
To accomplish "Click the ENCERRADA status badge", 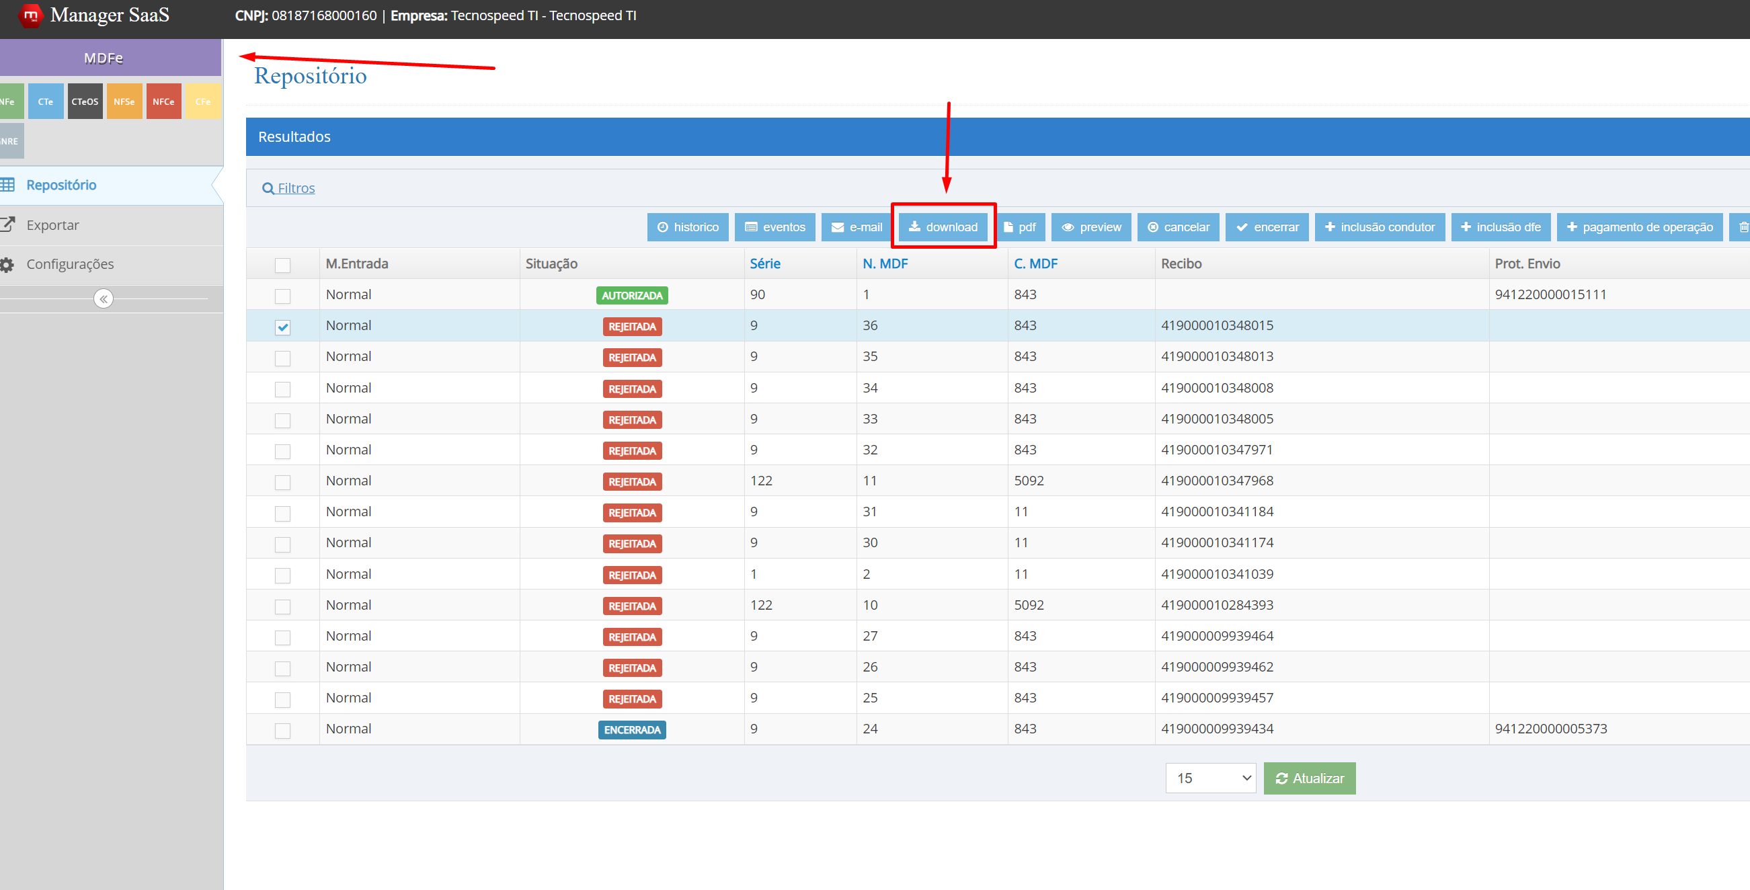I will [632, 729].
